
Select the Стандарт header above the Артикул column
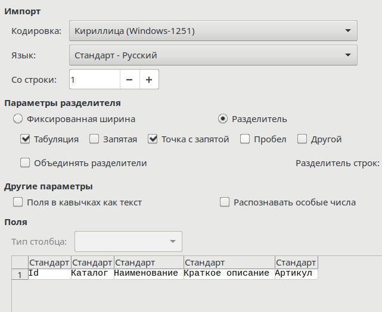click(296, 263)
